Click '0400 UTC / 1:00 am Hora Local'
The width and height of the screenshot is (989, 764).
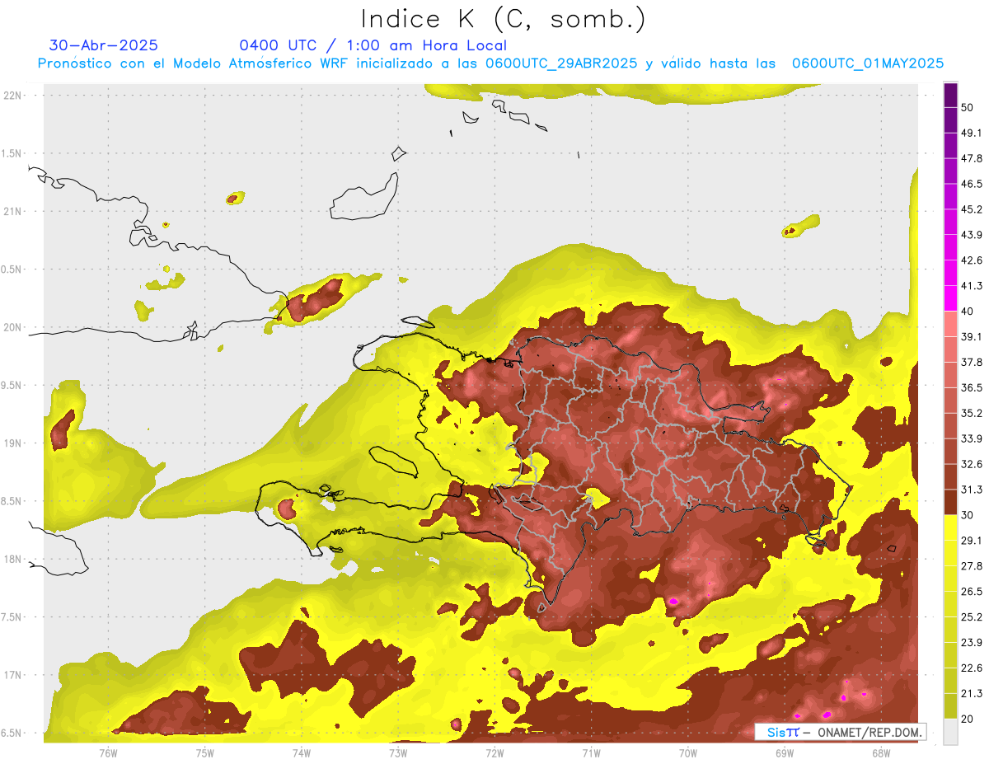point(373,45)
